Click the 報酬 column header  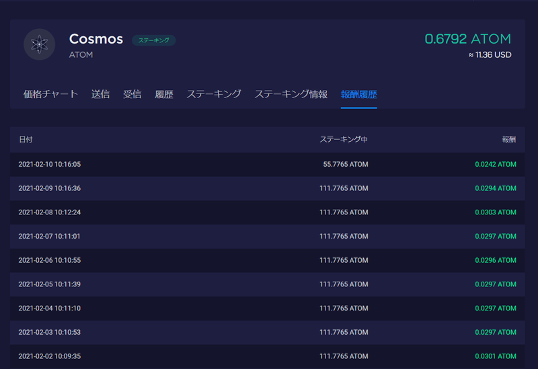coord(509,140)
